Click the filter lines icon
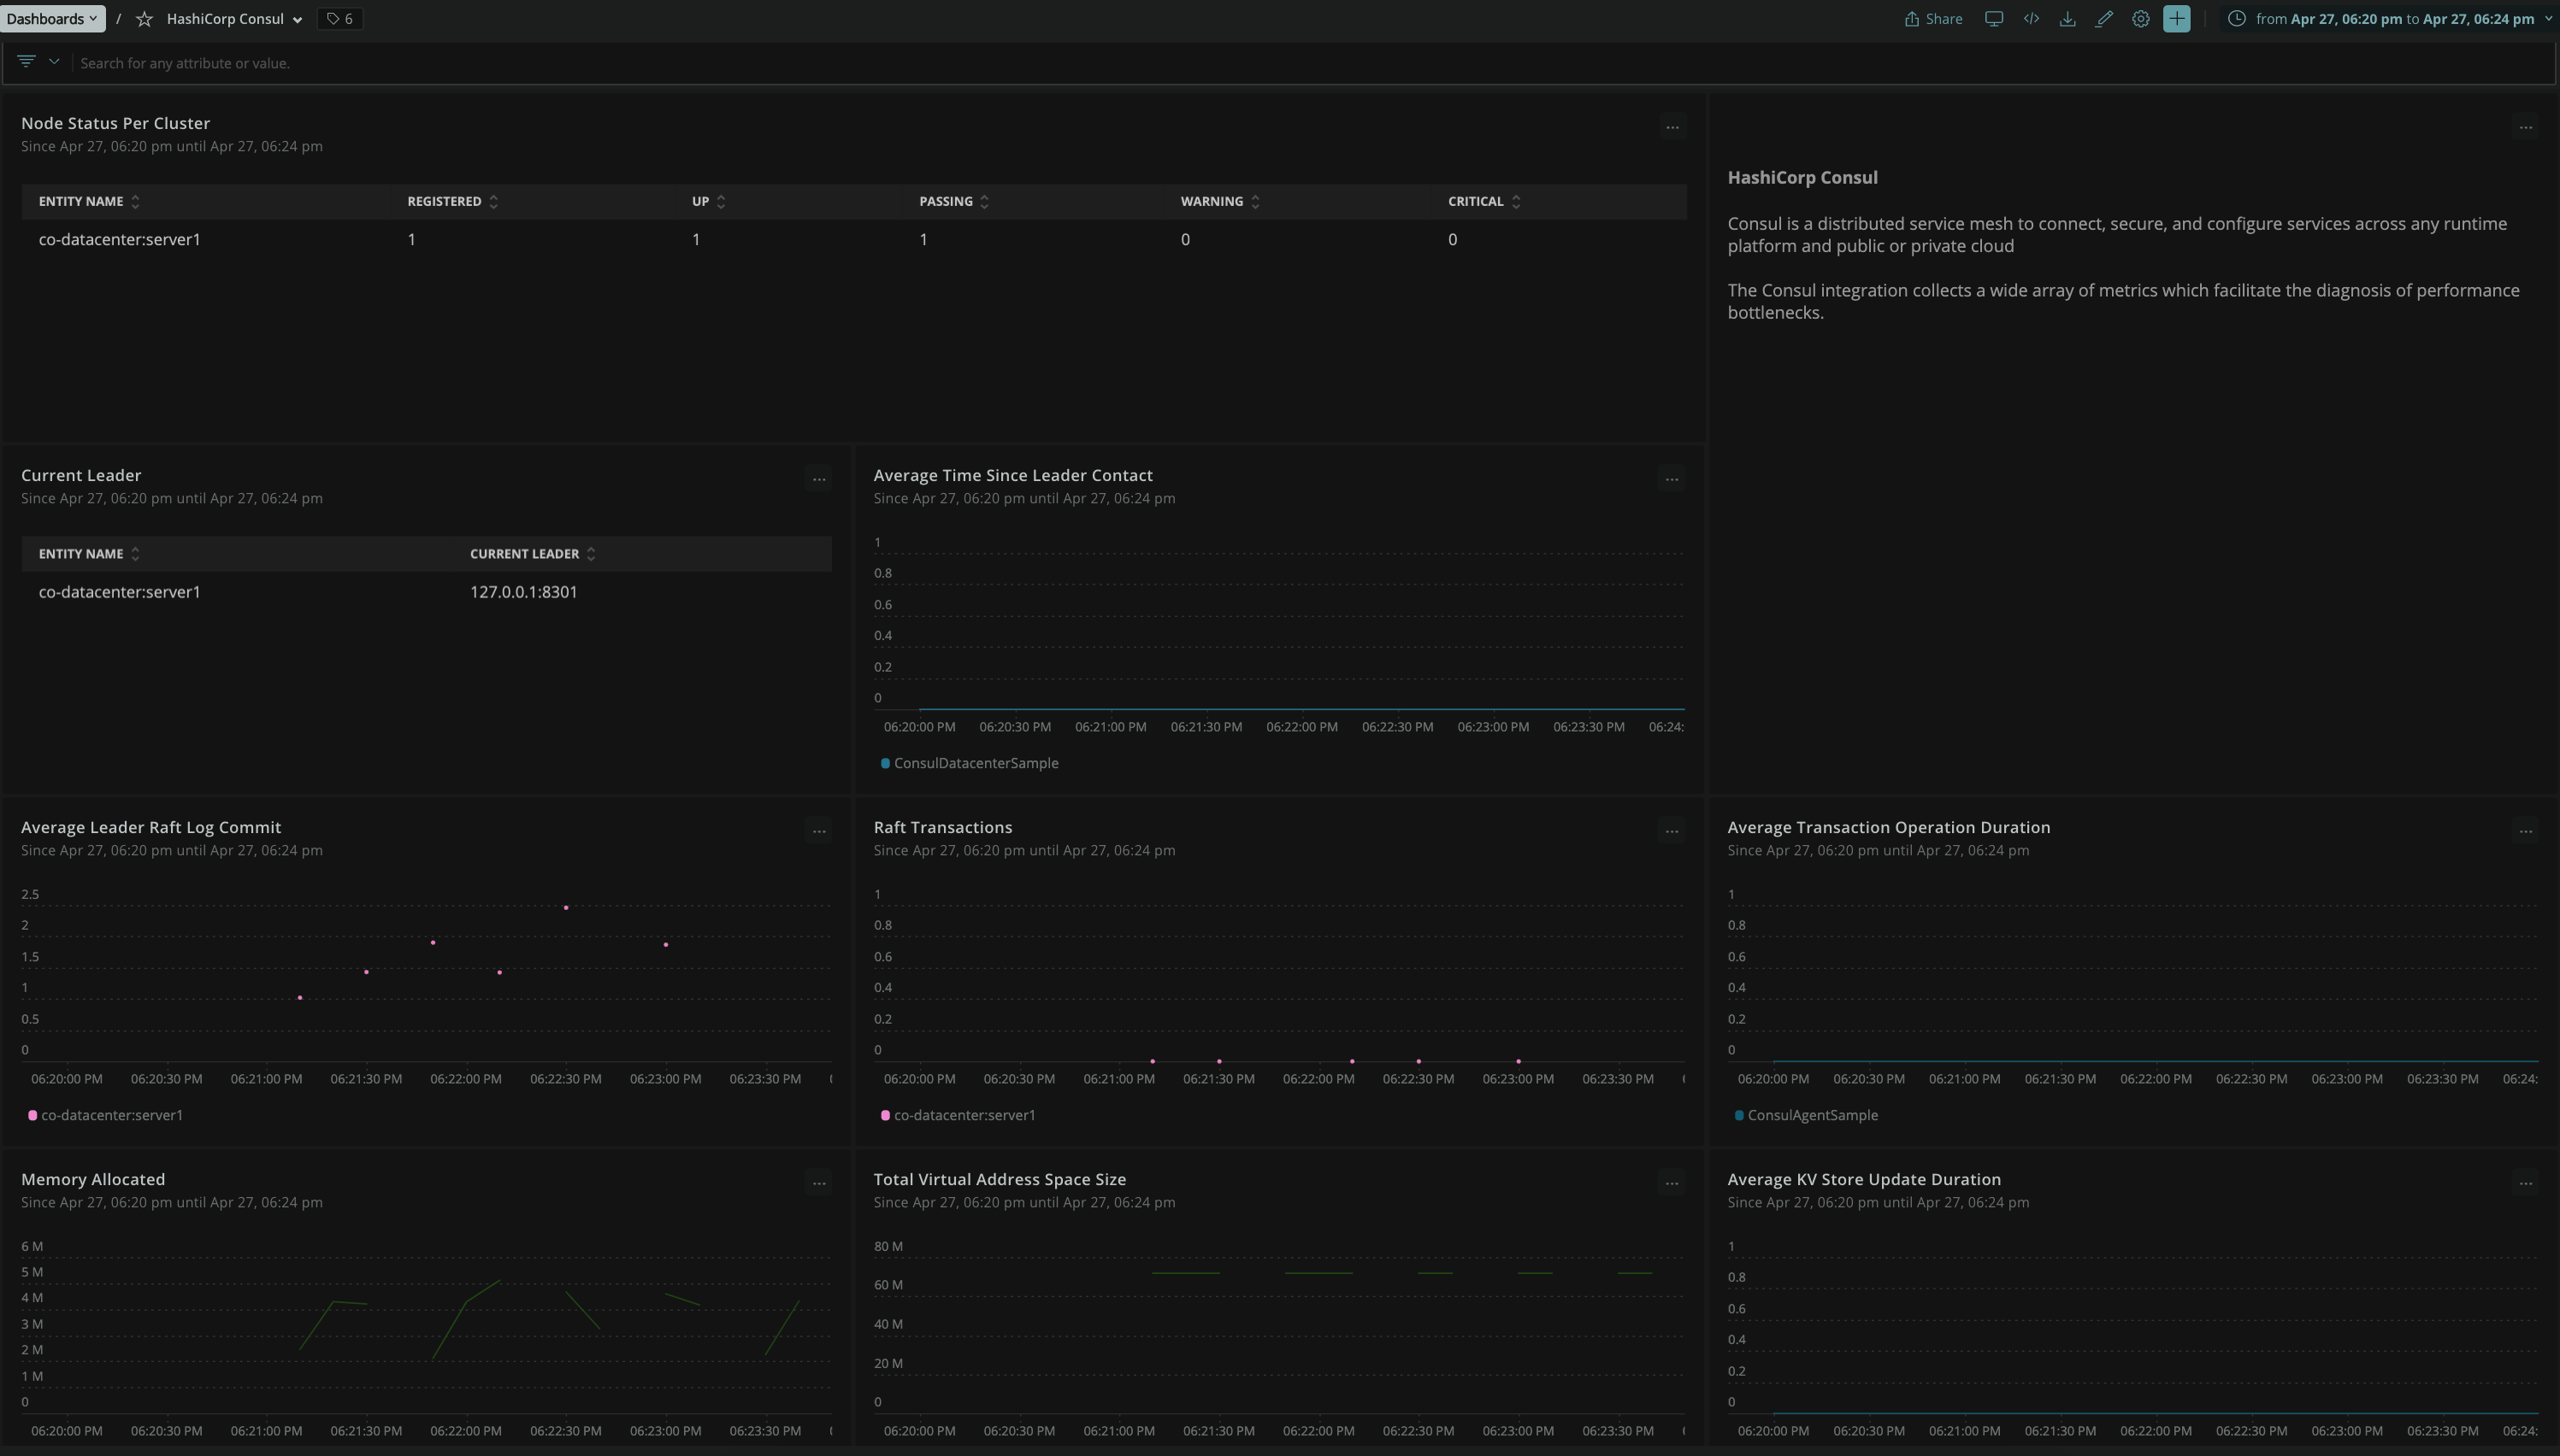 [27, 62]
